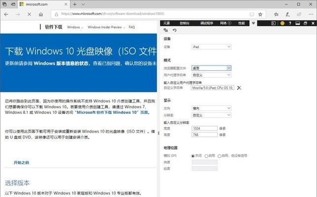Image resolution: width=317 pixels, height=197 pixels.
Task: Click the 下载 Windows 10 光盘映像 heading
Action: [81, 51]
